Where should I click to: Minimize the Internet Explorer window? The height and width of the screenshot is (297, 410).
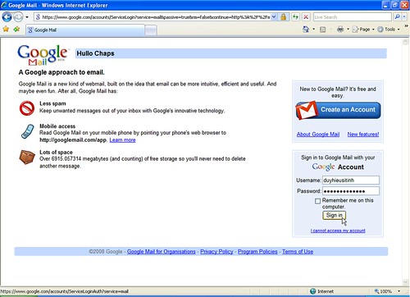pyautogui.click(x=385, y=5)
